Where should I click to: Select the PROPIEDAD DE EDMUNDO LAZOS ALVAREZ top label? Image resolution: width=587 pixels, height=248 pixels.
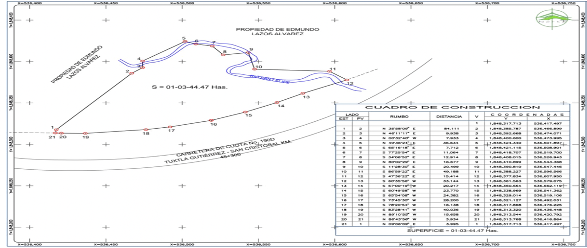point(277,32)
